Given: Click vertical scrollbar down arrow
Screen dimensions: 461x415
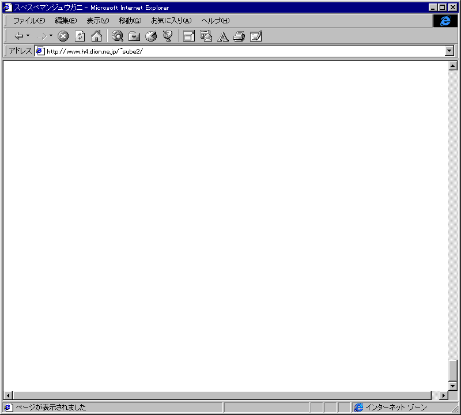Looking at the screenshot, I should coord(453,386).
